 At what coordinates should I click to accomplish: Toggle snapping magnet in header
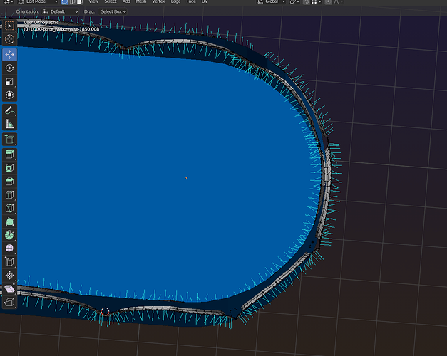pos(306,1)
